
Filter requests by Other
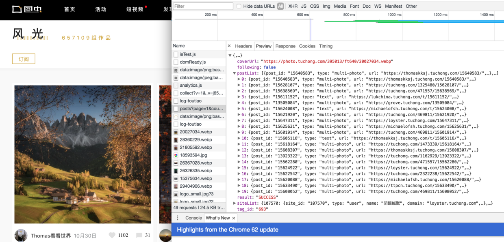(x=411, y=6)
